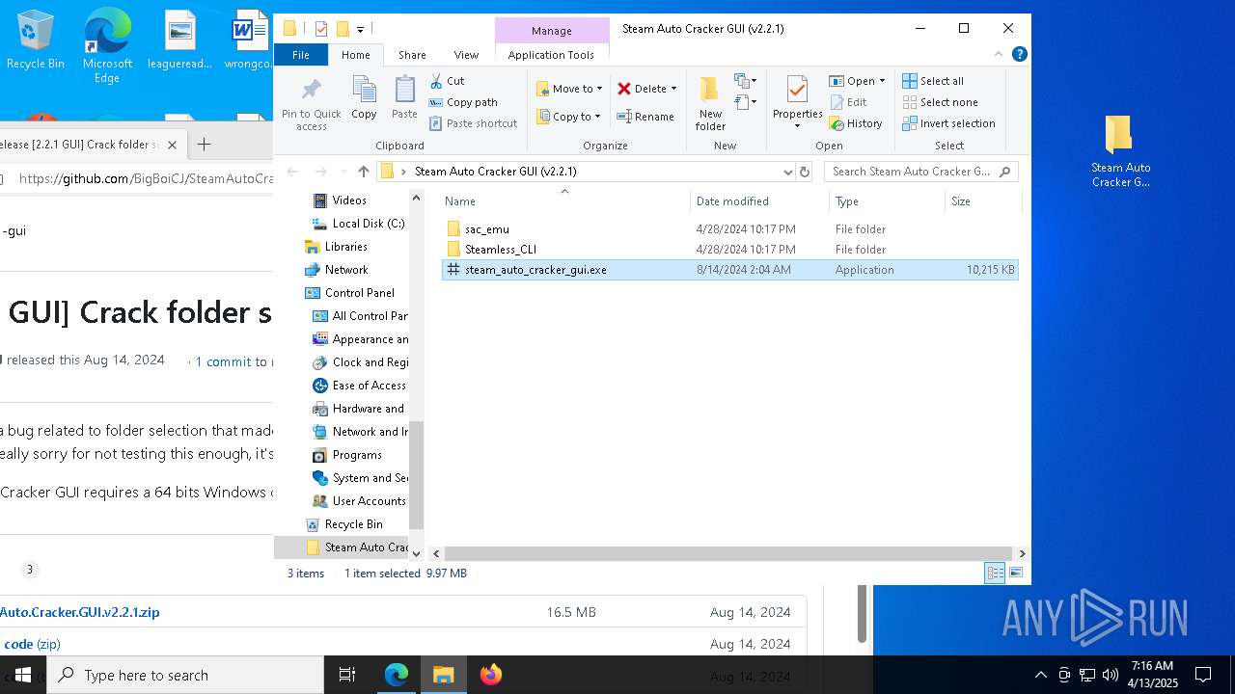The height and width of the screenshot is (694, 1235).
Task: Cut the selected file
Action: (x=447, y=81)
